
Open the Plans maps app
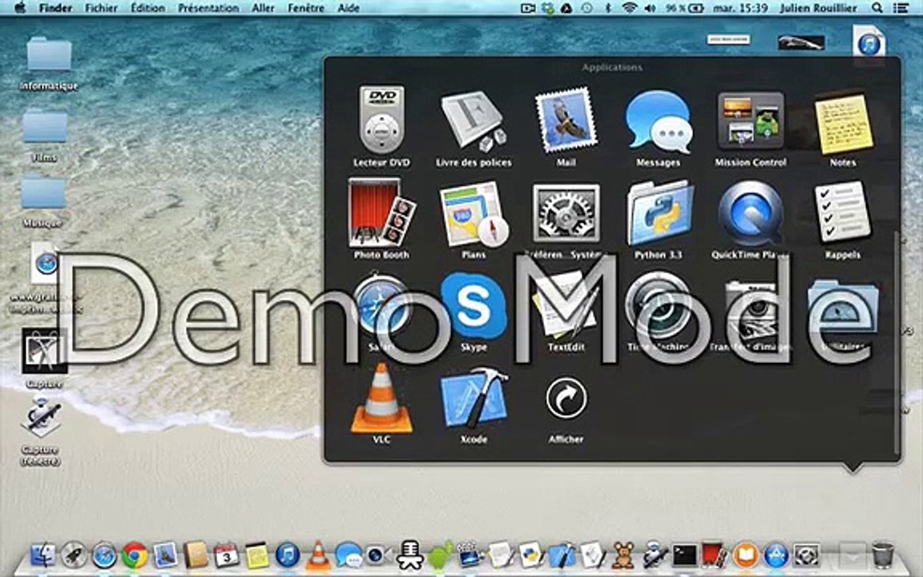[x=474, y=213]
